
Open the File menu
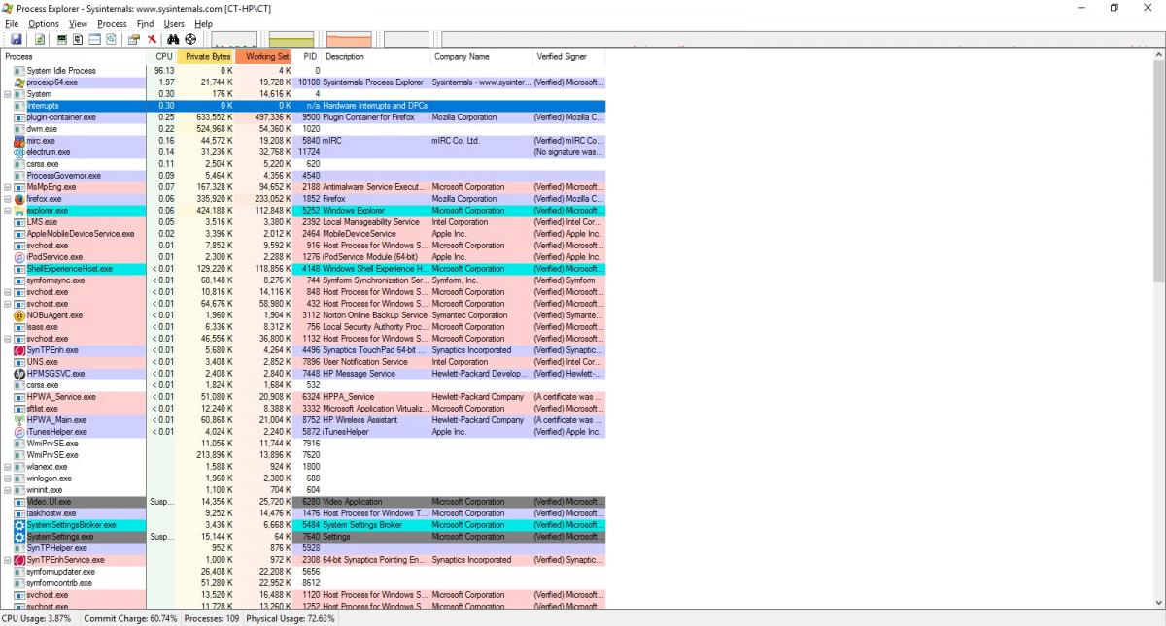point(12,23)
